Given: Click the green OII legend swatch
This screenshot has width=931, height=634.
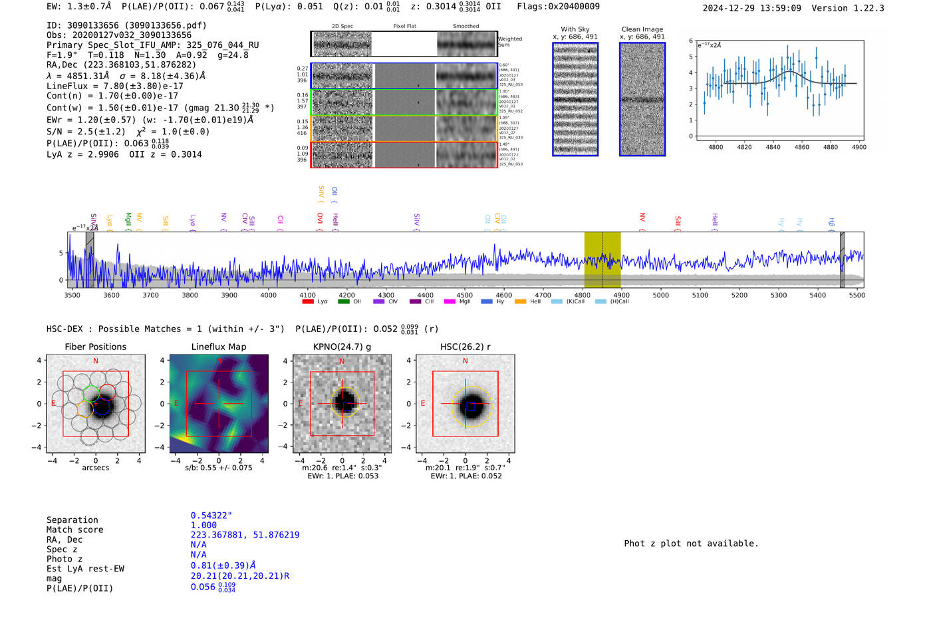Looking at the screenshot, I should [x=343, y=302].
